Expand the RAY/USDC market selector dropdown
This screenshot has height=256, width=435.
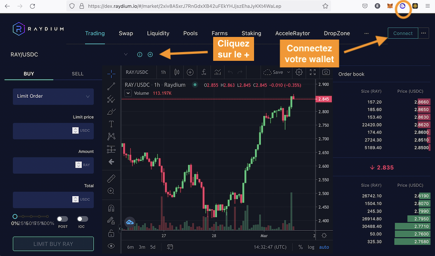click(x=126, y=54)
